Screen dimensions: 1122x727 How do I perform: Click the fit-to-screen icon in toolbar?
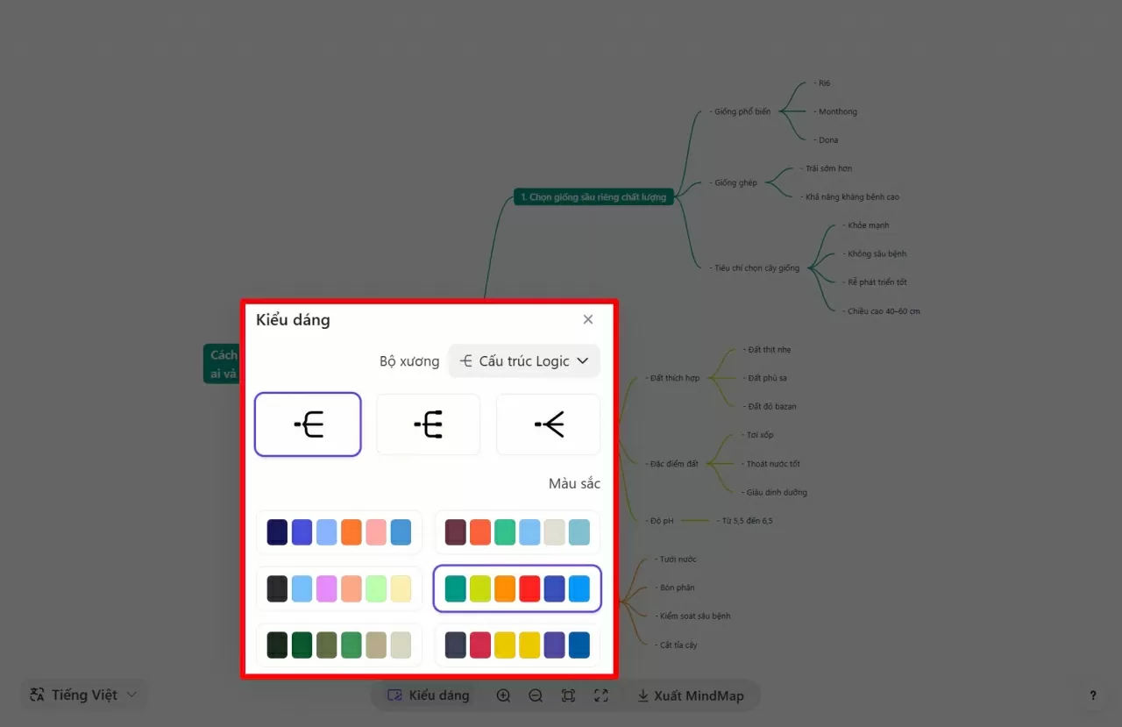point(568,695)
